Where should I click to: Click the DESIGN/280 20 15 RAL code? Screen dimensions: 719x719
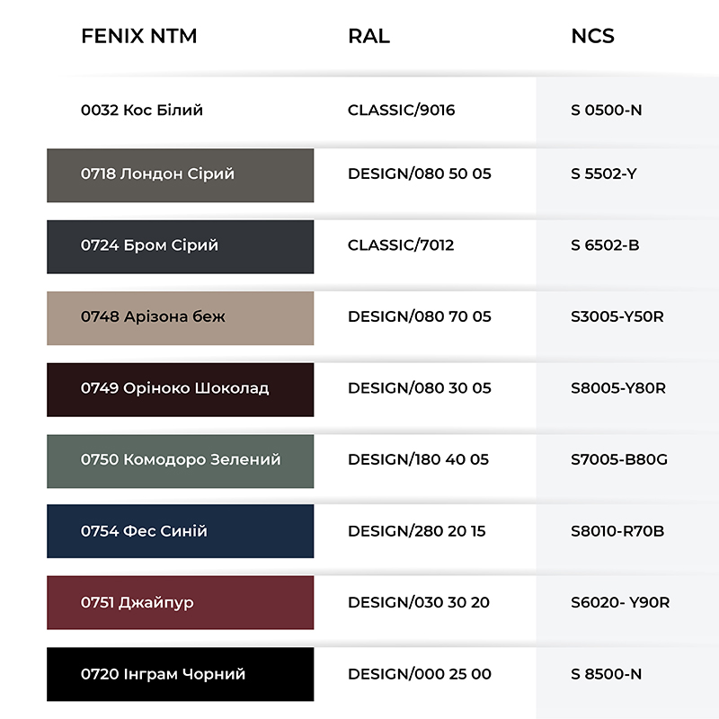click(x=417, y=531)
